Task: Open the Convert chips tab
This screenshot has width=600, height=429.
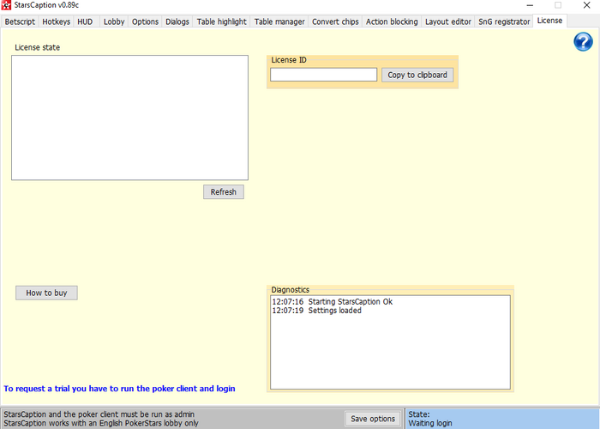Action: (335, 21)
